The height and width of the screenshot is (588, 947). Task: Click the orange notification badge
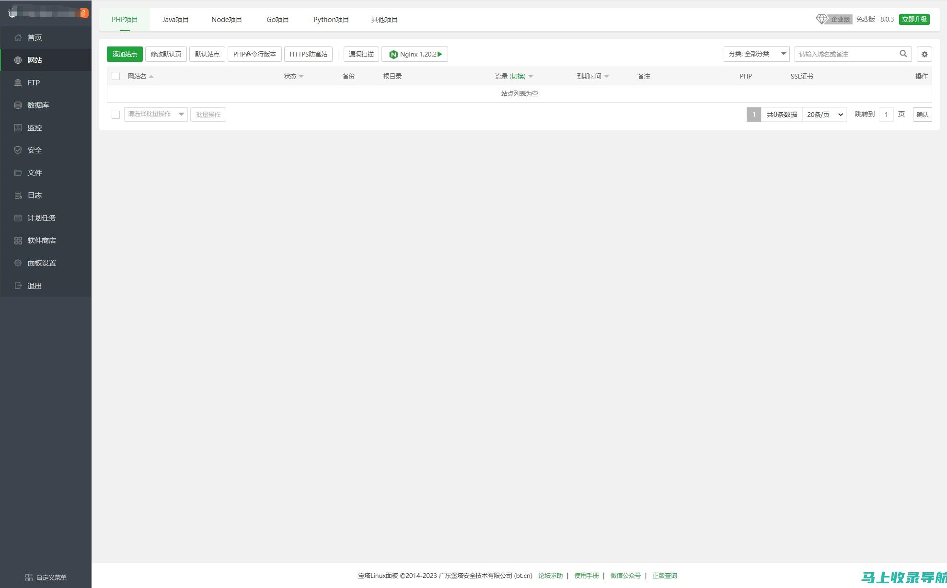(x=84, y=13)
